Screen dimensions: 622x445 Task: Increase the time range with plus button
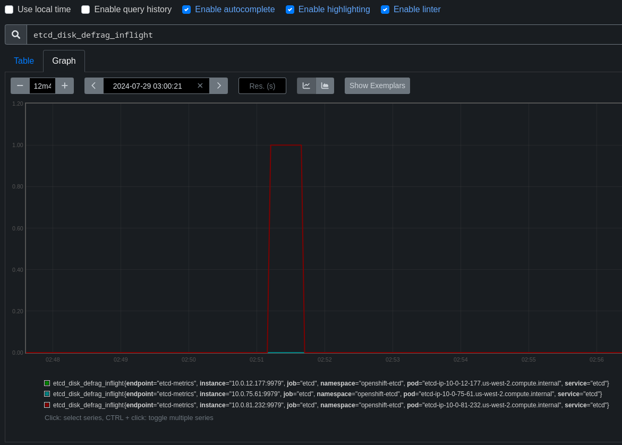(x=65, y=85)
